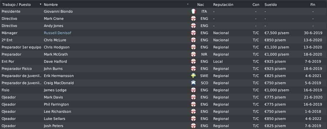Sort list by Fin contract date header
Image resolution: width=327 pixels, height=129 pixels.
coord(313,5)
